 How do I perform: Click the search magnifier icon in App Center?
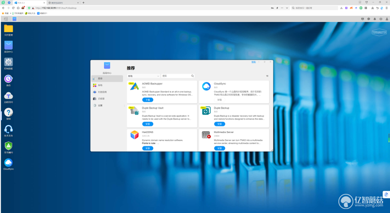pos(192,76)
